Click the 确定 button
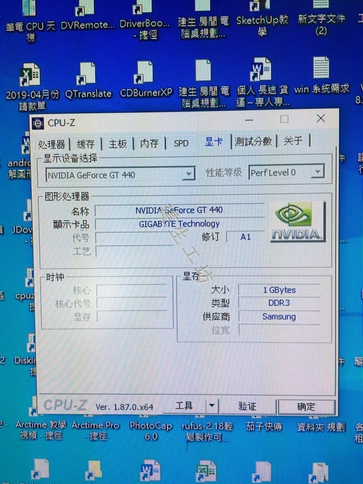363x484 pixels. pyautogui.click(x=306, y=406)
